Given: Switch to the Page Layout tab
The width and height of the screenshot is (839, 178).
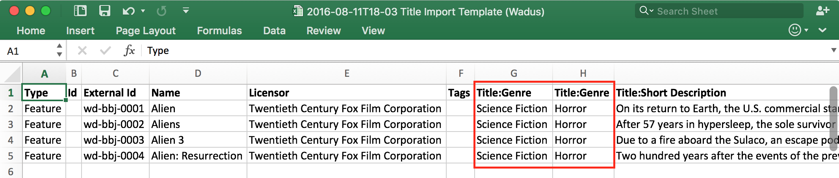Looking at the screenshot, I should tap(146, 31).
